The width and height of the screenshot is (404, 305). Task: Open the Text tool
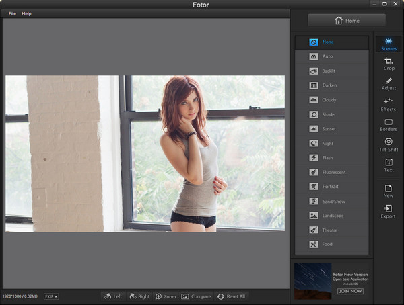click(x=389, y=165)
